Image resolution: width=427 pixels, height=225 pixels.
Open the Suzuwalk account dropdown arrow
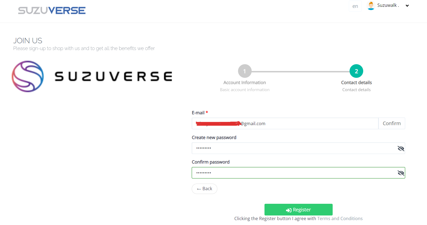[407, 6]
